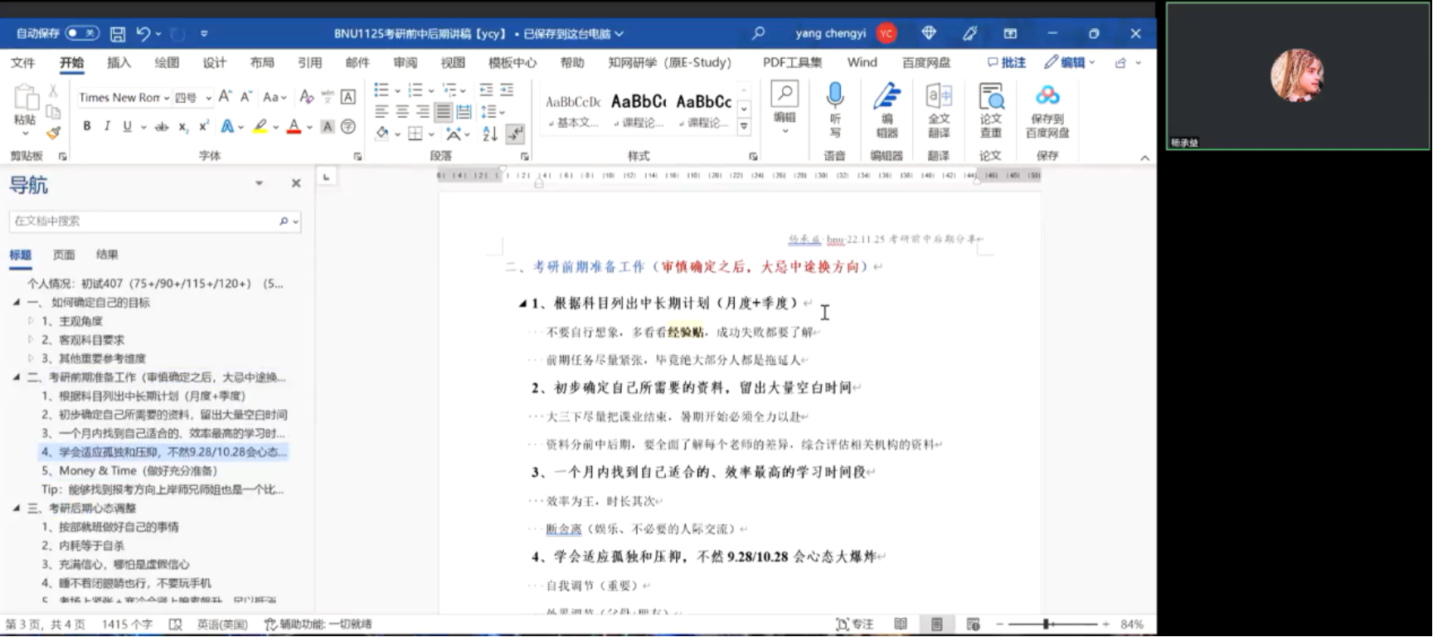The image size is (1433, 637).
Task: Open the Dictate microphone tool
Action: [834, 108]
